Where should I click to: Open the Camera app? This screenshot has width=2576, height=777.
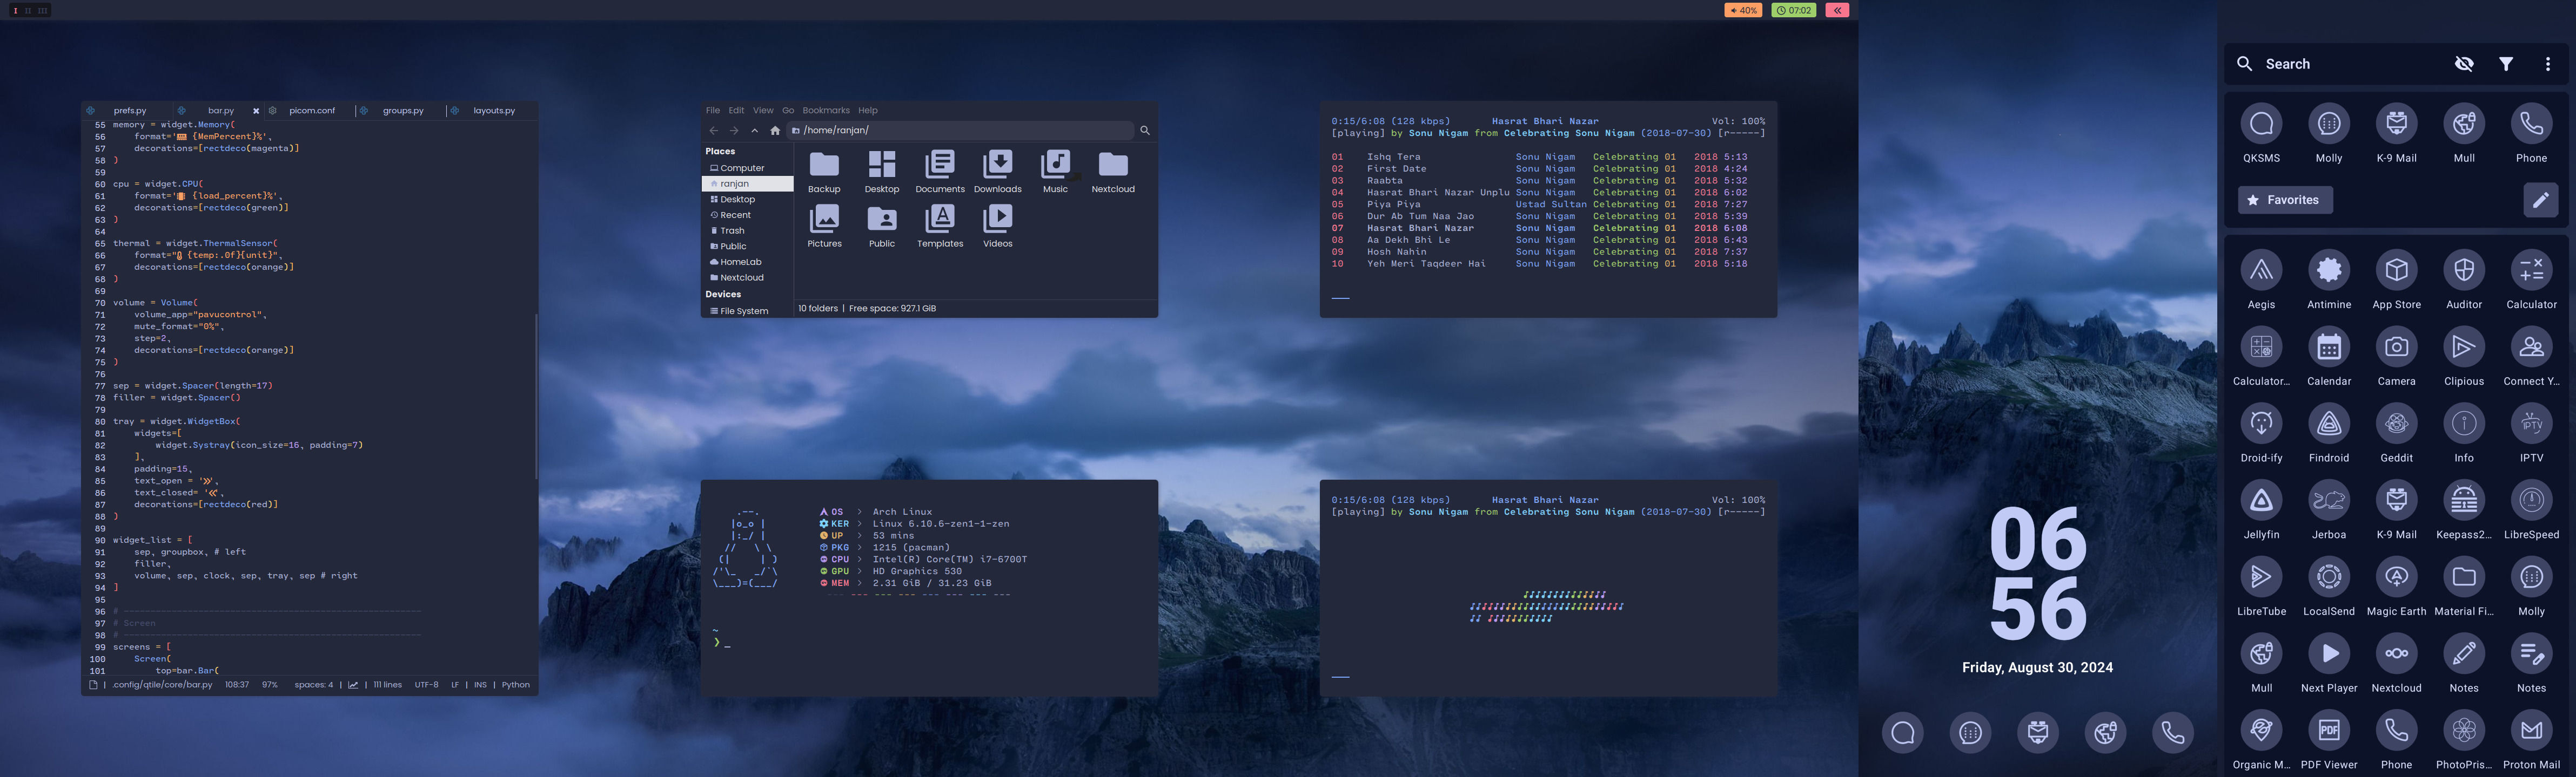tap(2396, 347)
